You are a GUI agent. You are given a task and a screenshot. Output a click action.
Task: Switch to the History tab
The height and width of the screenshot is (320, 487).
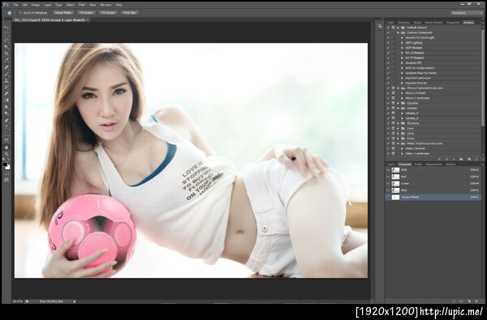(x=450, y=164)
